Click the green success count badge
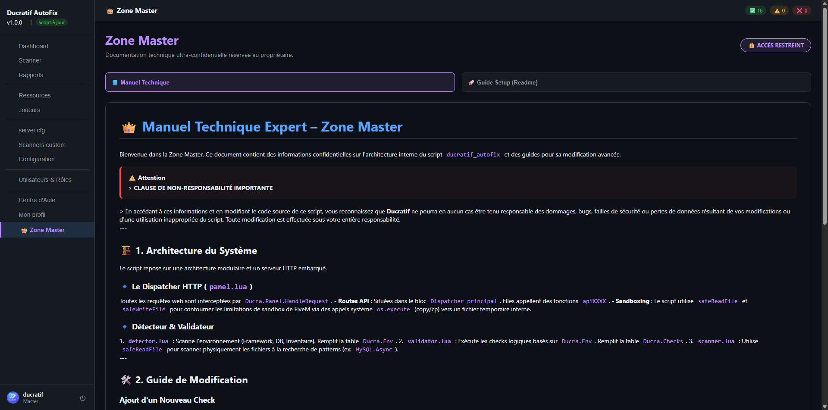This screenshot has height=410, width=828. 755,10
